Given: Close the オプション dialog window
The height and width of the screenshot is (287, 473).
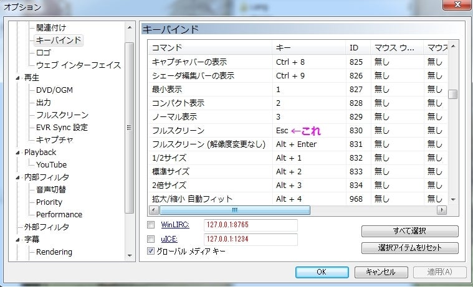Looking at the screenshot, I should click(x=457, y=4).
